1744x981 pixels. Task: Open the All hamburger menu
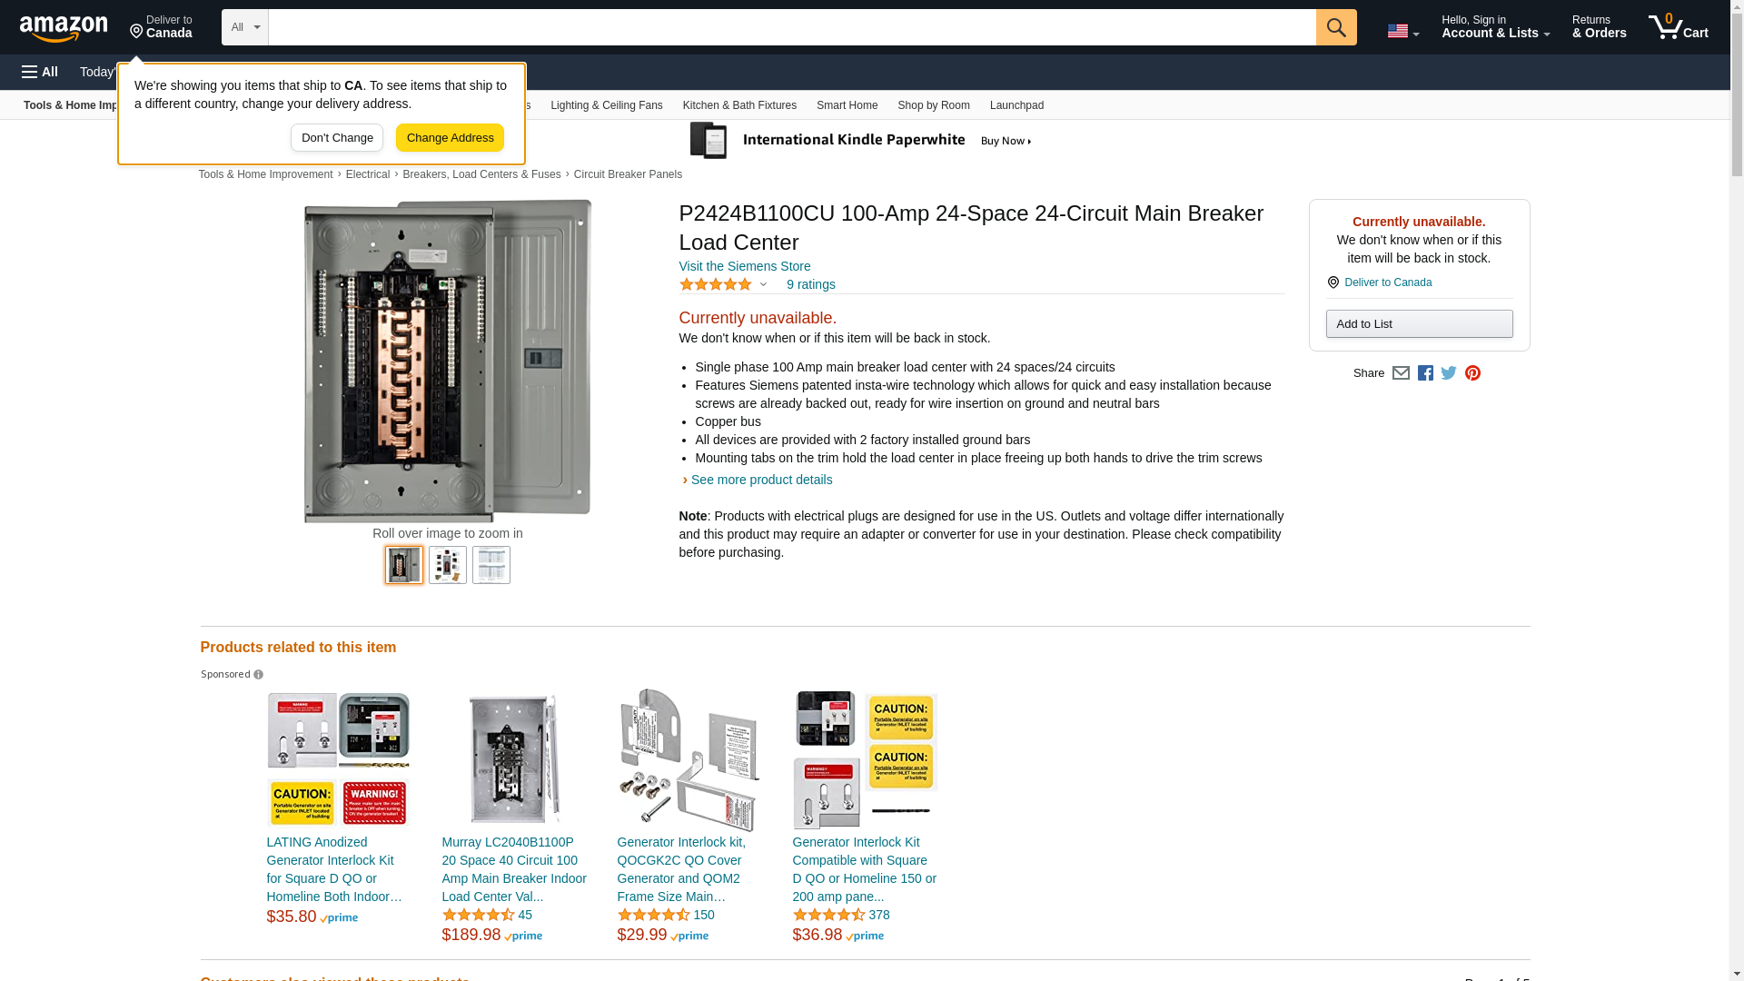coord(40,72)
